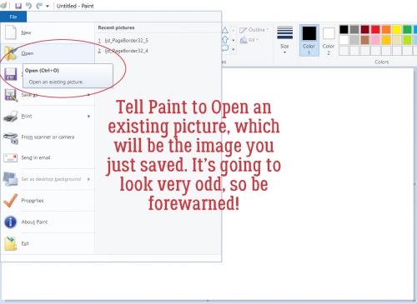Click the scanner icon
417x304 pixels.
[11, 138]
